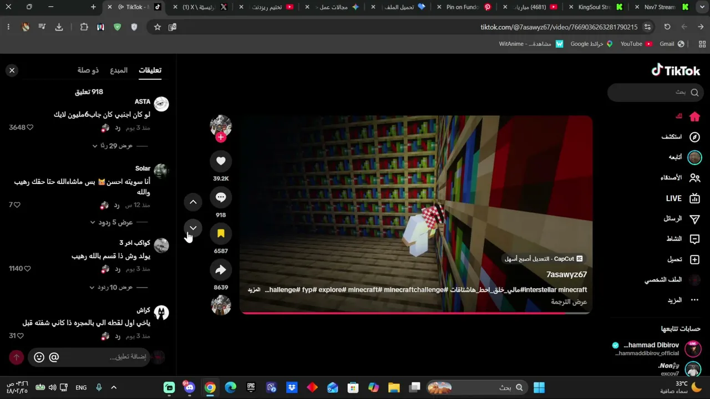Image resolution: width=710 pixels, height=399 pixels.
Task: Open Discord from the taskbar
Action: [190, 387]
